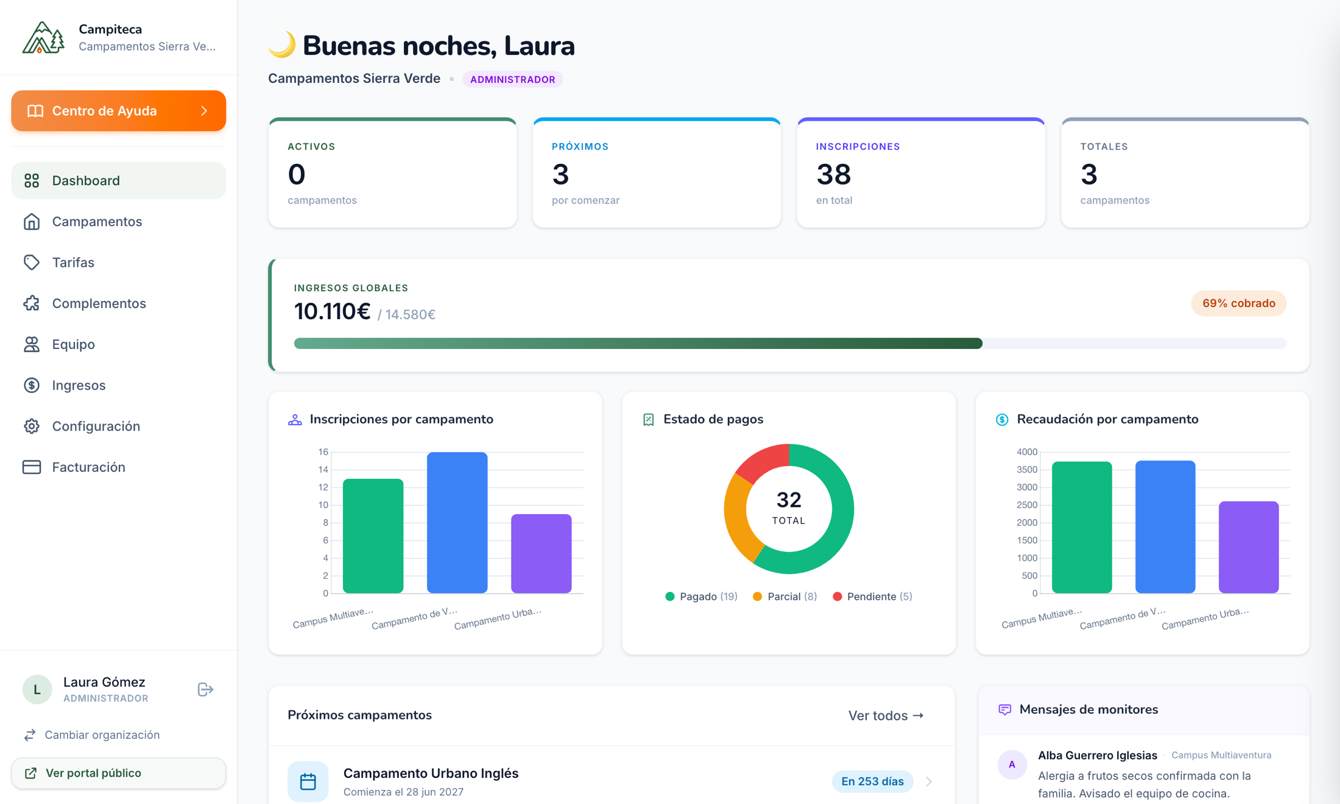1340x804 pixels.
Task: Click the Recaudación por campamento coin icon
Action: tap(1002, 420)
